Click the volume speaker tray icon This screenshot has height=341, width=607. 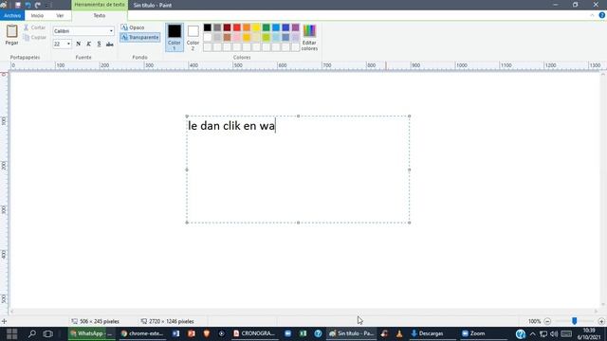554,334
